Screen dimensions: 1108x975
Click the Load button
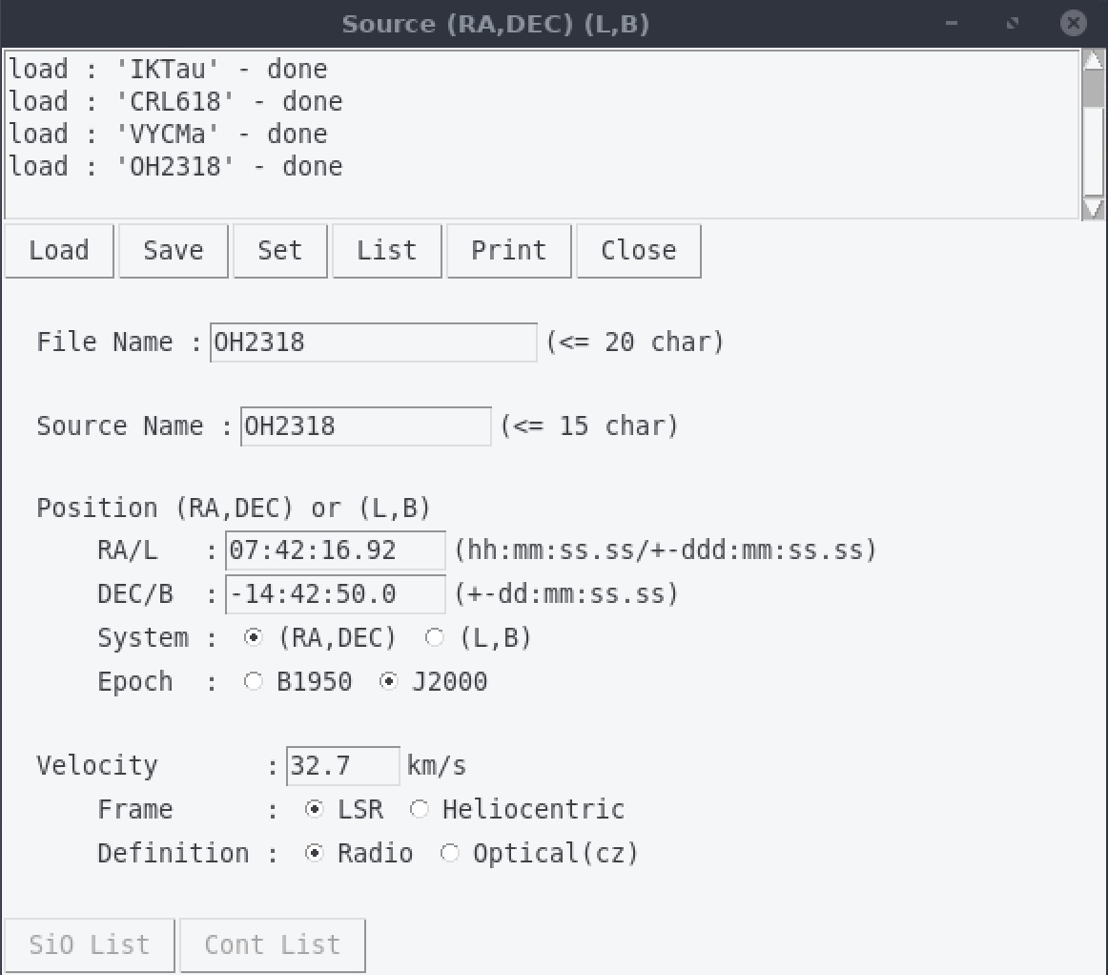pyautogui.click(x=59, y=251)
